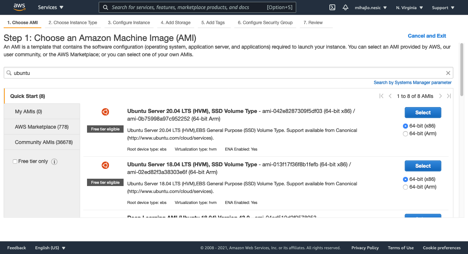Click the Ubuntu Server 20.04 LTS (HVM) title
The height and width of the screenshot is (254, 468).
[192, 111]
